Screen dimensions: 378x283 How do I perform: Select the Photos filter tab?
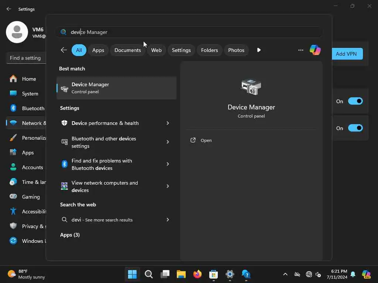236,50
